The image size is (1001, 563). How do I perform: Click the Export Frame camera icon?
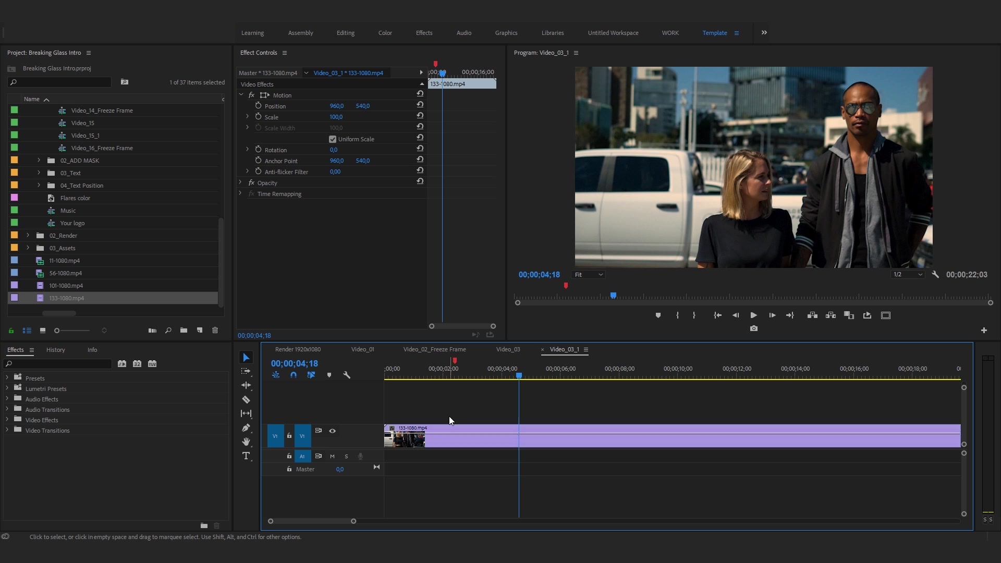[753, 328]
